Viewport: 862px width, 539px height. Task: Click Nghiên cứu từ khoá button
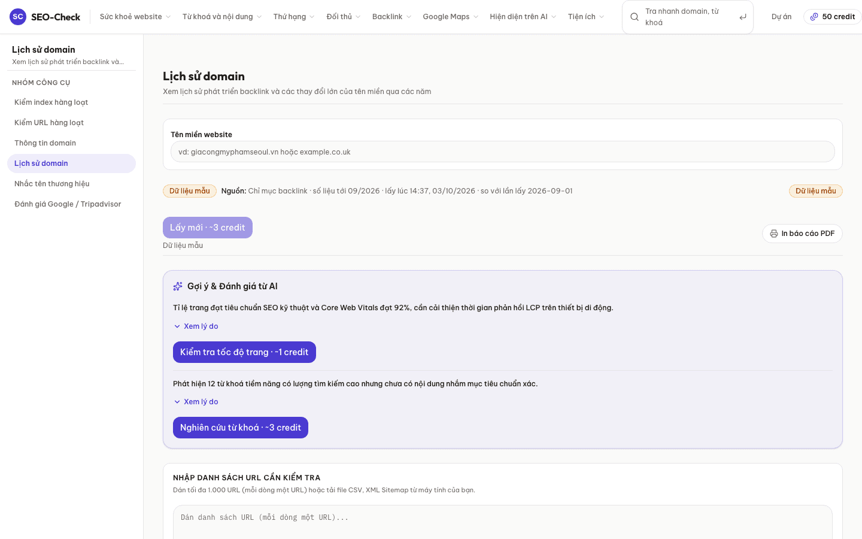point(241,428)
